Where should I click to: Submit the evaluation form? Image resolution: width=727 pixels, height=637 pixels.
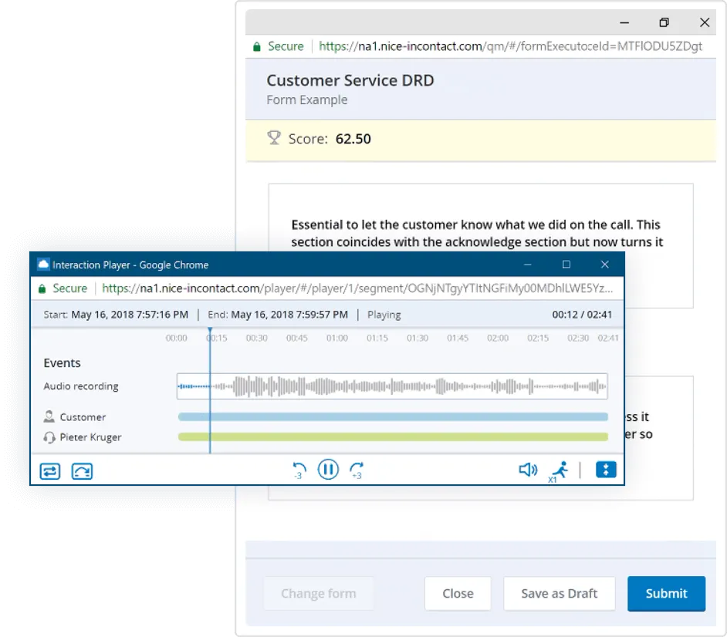click(x=666, y=593)
